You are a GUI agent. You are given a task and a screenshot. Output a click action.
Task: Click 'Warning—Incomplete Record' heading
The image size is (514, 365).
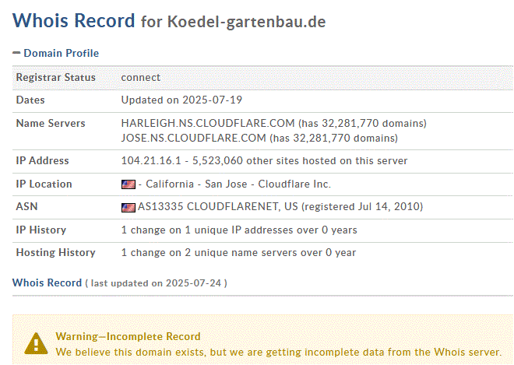[128, 336]
